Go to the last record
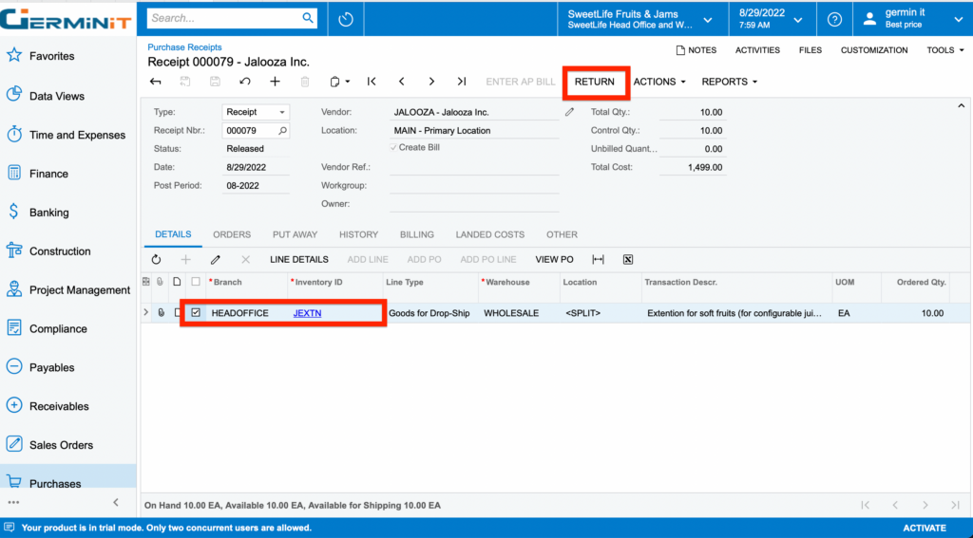The width and height of the screenshot is (973, 538). (461, 82)
